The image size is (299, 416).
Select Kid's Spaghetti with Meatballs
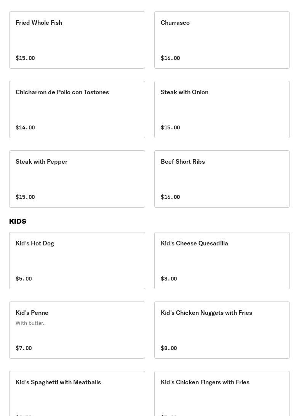click(x=77, y=393)
